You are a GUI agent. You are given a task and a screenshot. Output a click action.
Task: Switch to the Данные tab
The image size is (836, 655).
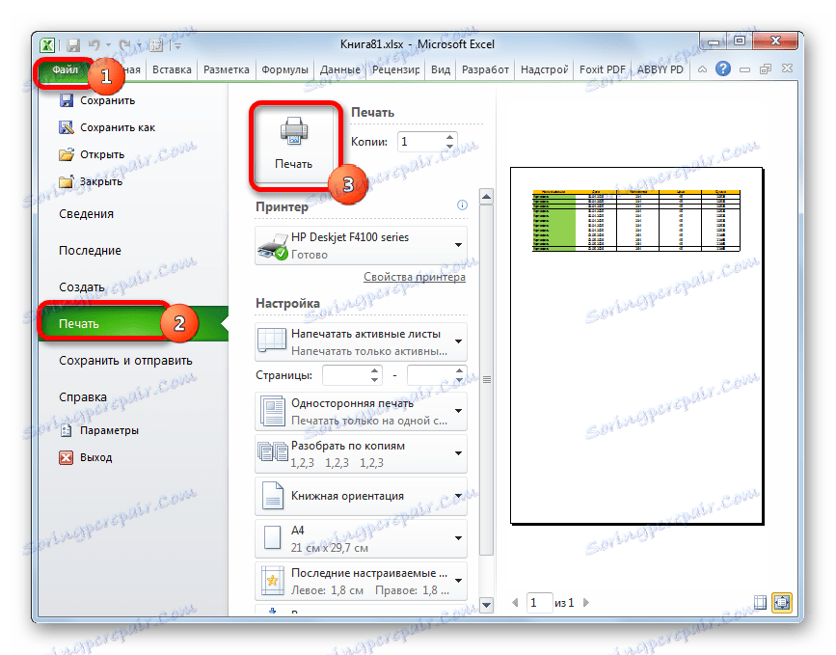pos(339,69)
